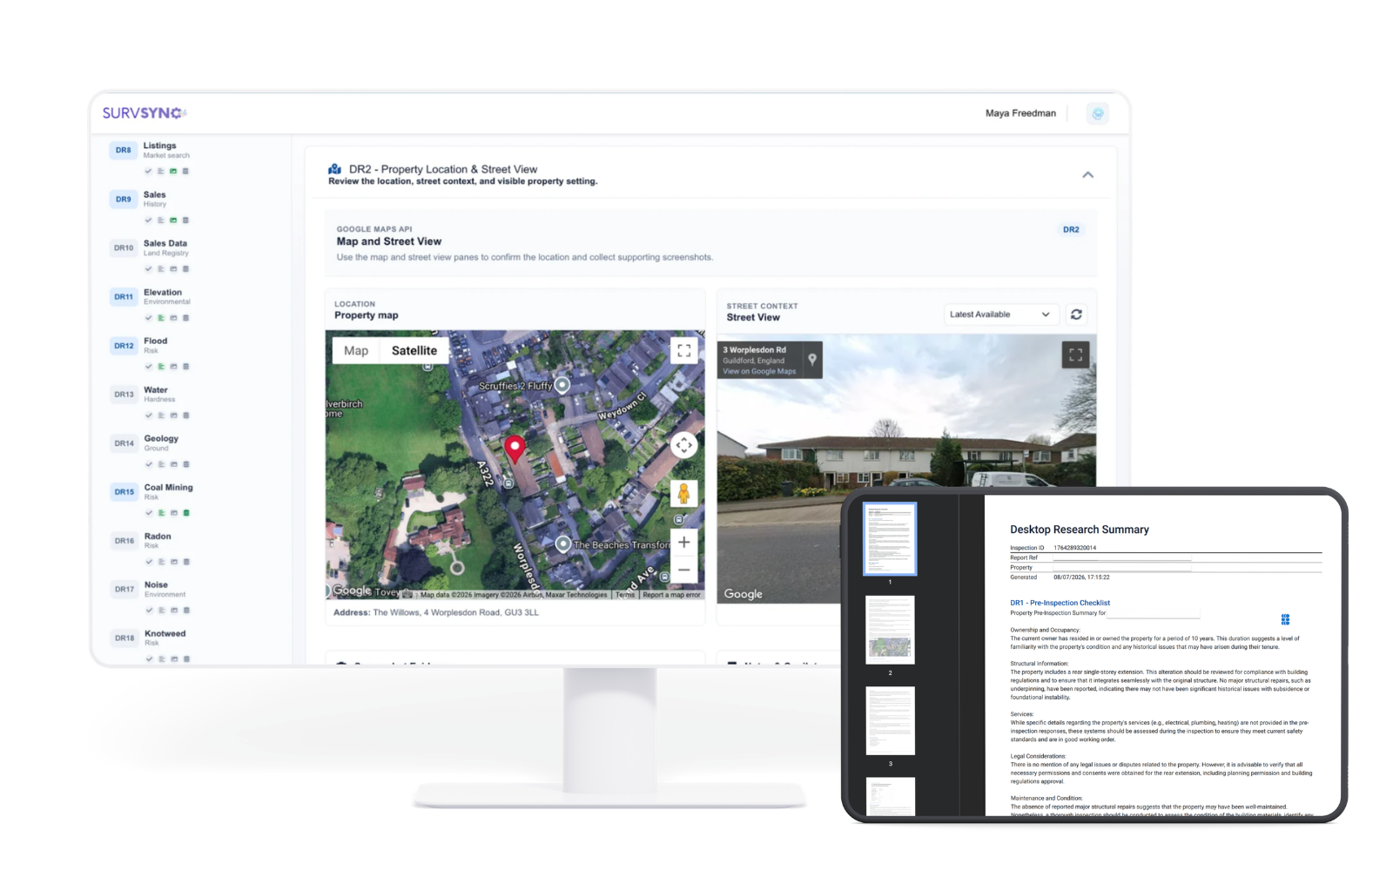Collapse the DR2 Property Location section
The height and width of the screenshot is (871, 1393).
click(x=1087, y=175)
